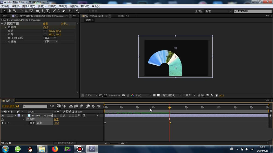Select the Hand tool
Image resolution: width=273 pixels, height=153 pixels.
point(10,11)
